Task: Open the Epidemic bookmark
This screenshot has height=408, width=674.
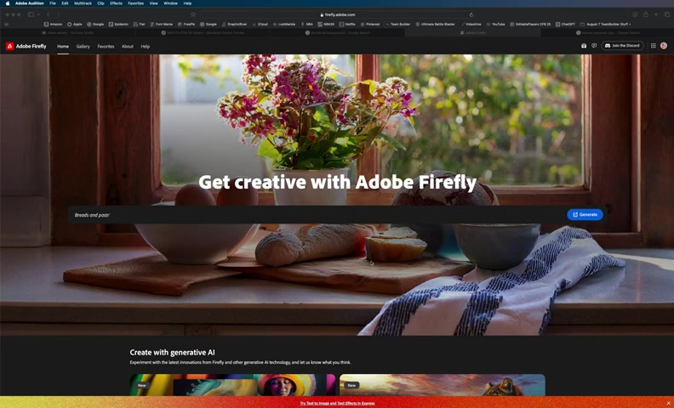Action: (118, 24)
